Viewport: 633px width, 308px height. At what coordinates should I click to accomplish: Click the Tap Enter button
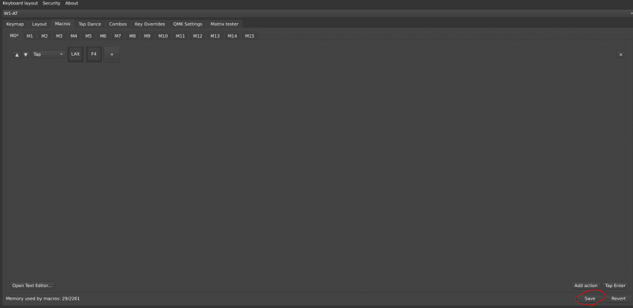pos(615,286)
